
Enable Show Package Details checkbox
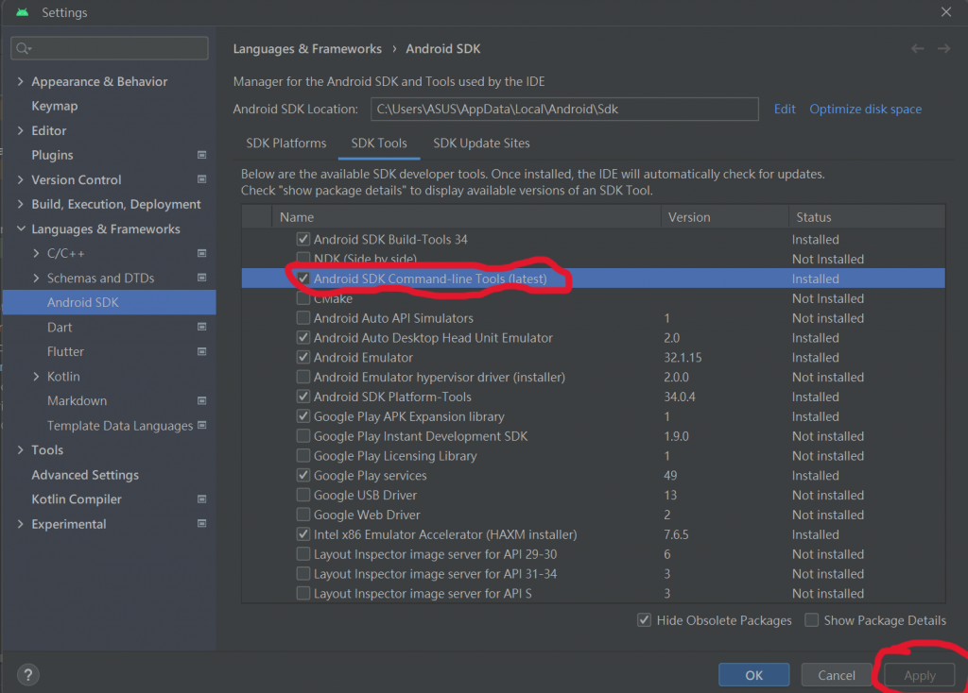pyautogui.click(x=812, y=620)
